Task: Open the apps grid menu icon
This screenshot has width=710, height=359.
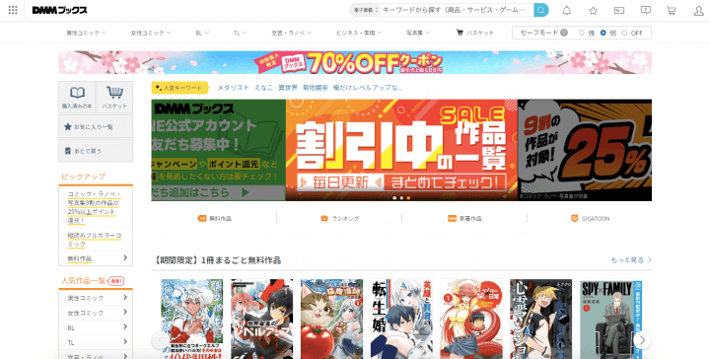Action: [x=13, y=10]
